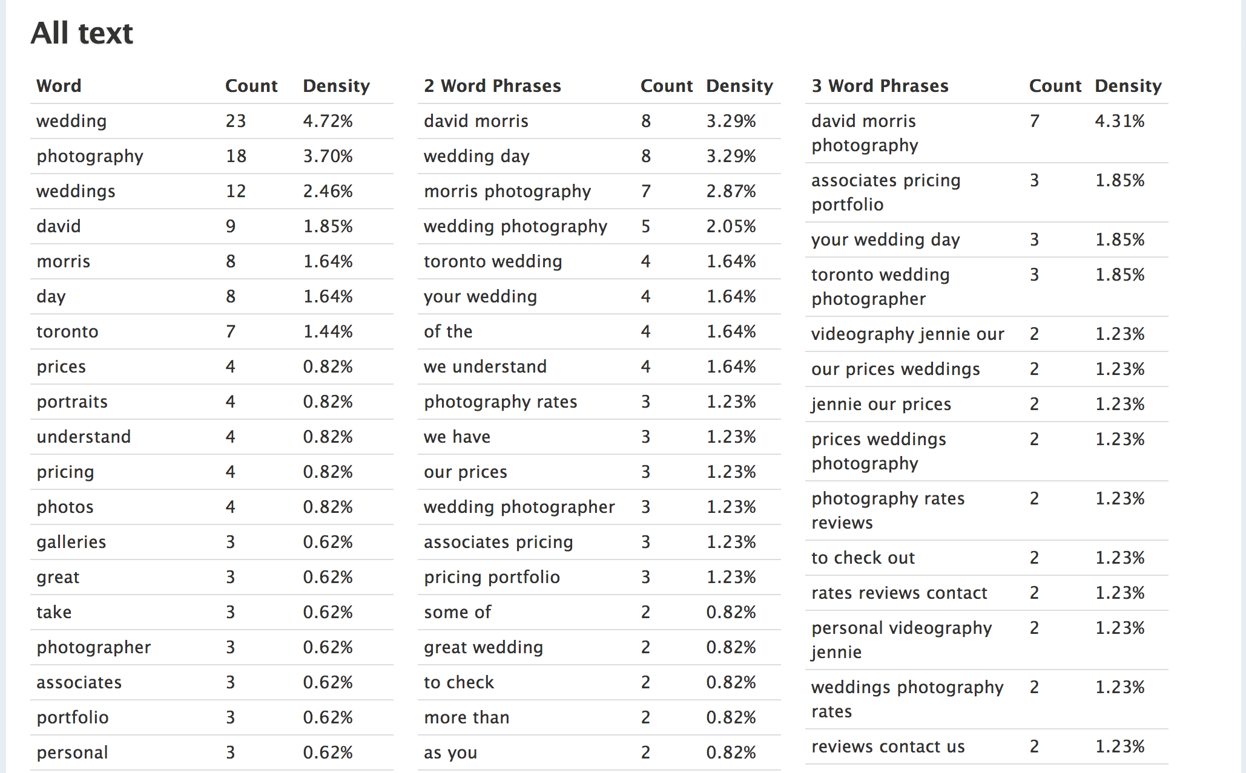Click 'david morris photography' three-word phrase

tap(865, 133)
